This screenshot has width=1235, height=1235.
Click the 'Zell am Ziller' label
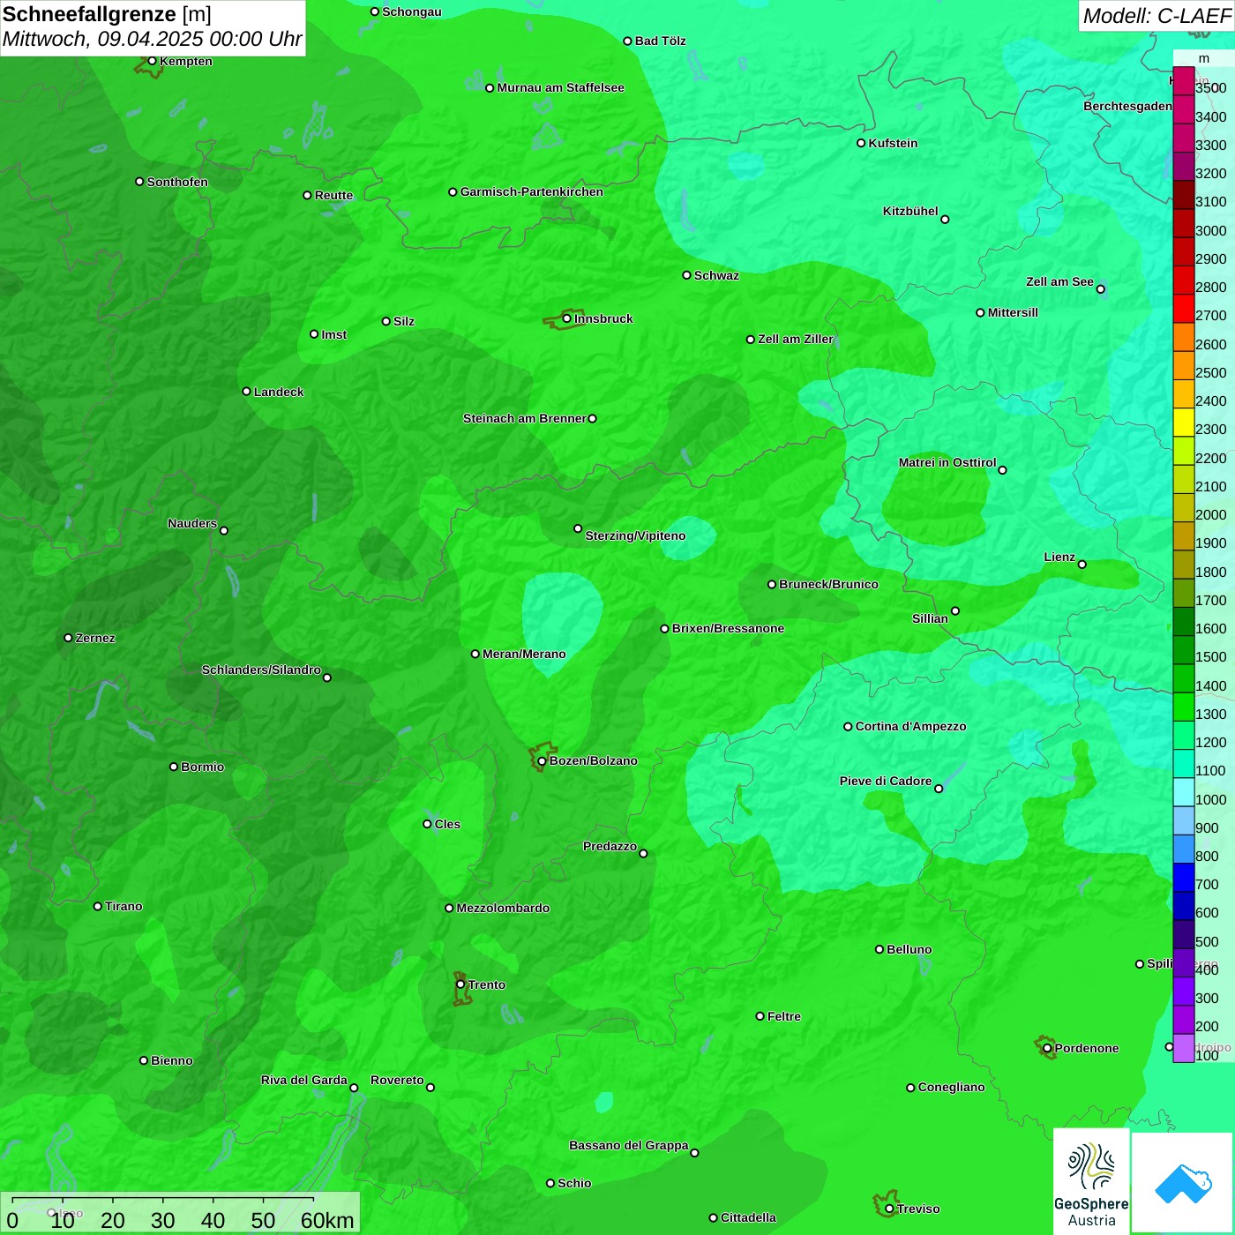click(796, 339)
